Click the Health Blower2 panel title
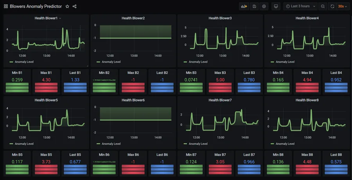 133,18
